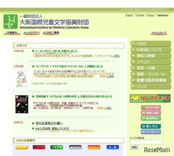The height and width of the screenshot is (156, 174).
Task: Open the よくあるご質問 header link
Action: (x=51, y=33)
